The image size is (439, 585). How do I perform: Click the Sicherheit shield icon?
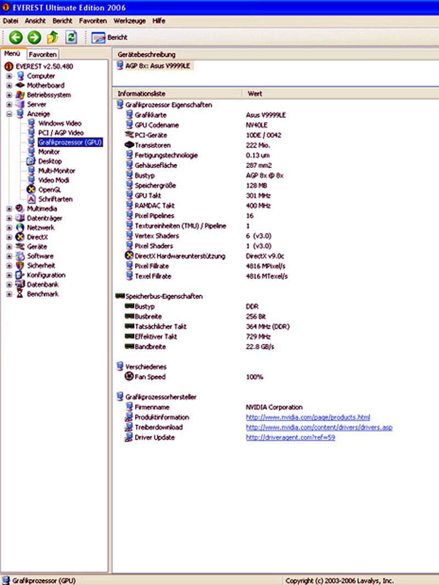[x=20, y=266]
